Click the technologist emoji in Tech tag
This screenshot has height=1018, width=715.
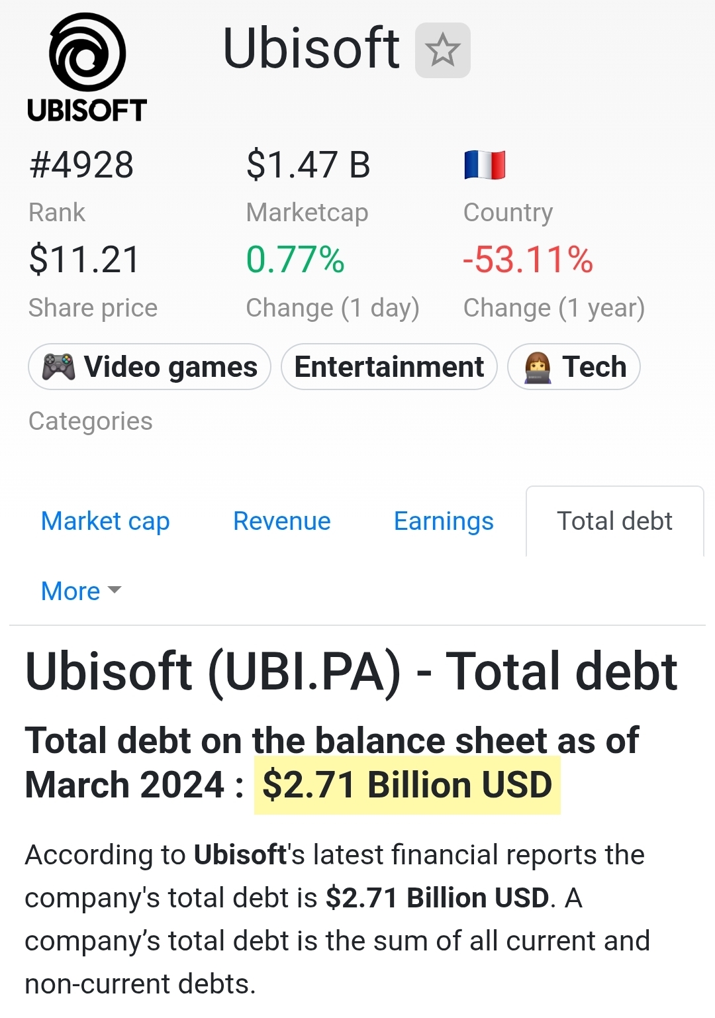click(538, 367)
